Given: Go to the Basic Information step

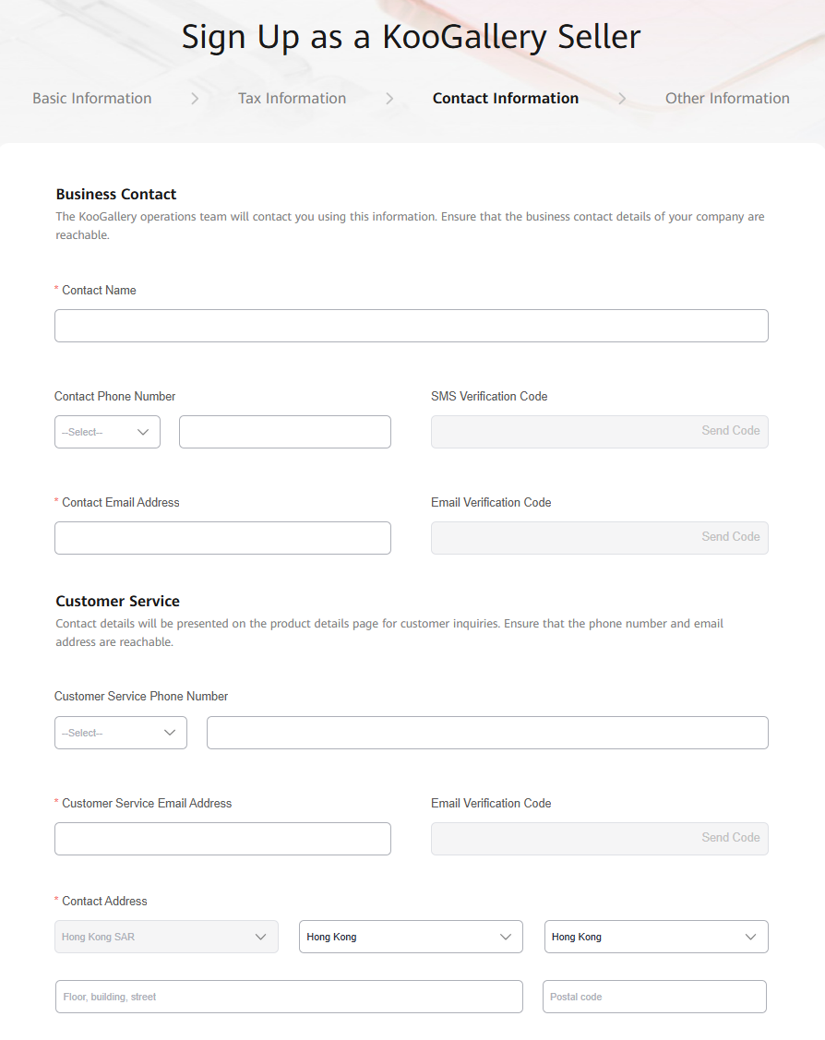Looking at the screenshot, I should point(92,98).
